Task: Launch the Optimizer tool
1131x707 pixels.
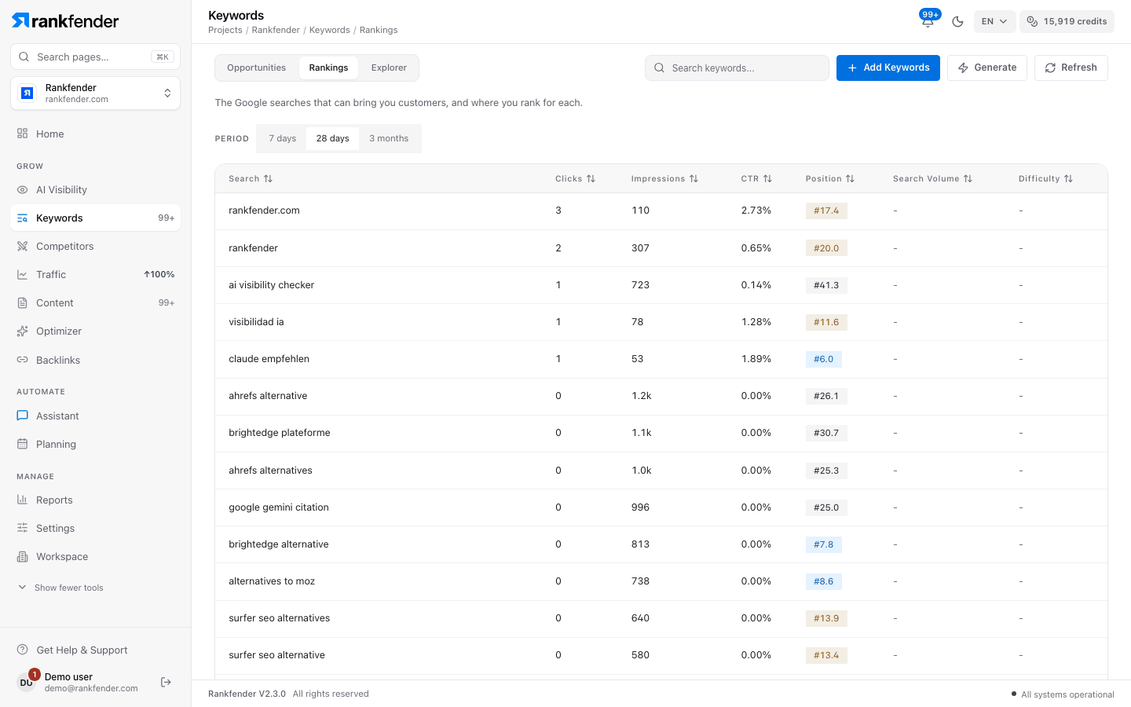Action: pos(95,331)
